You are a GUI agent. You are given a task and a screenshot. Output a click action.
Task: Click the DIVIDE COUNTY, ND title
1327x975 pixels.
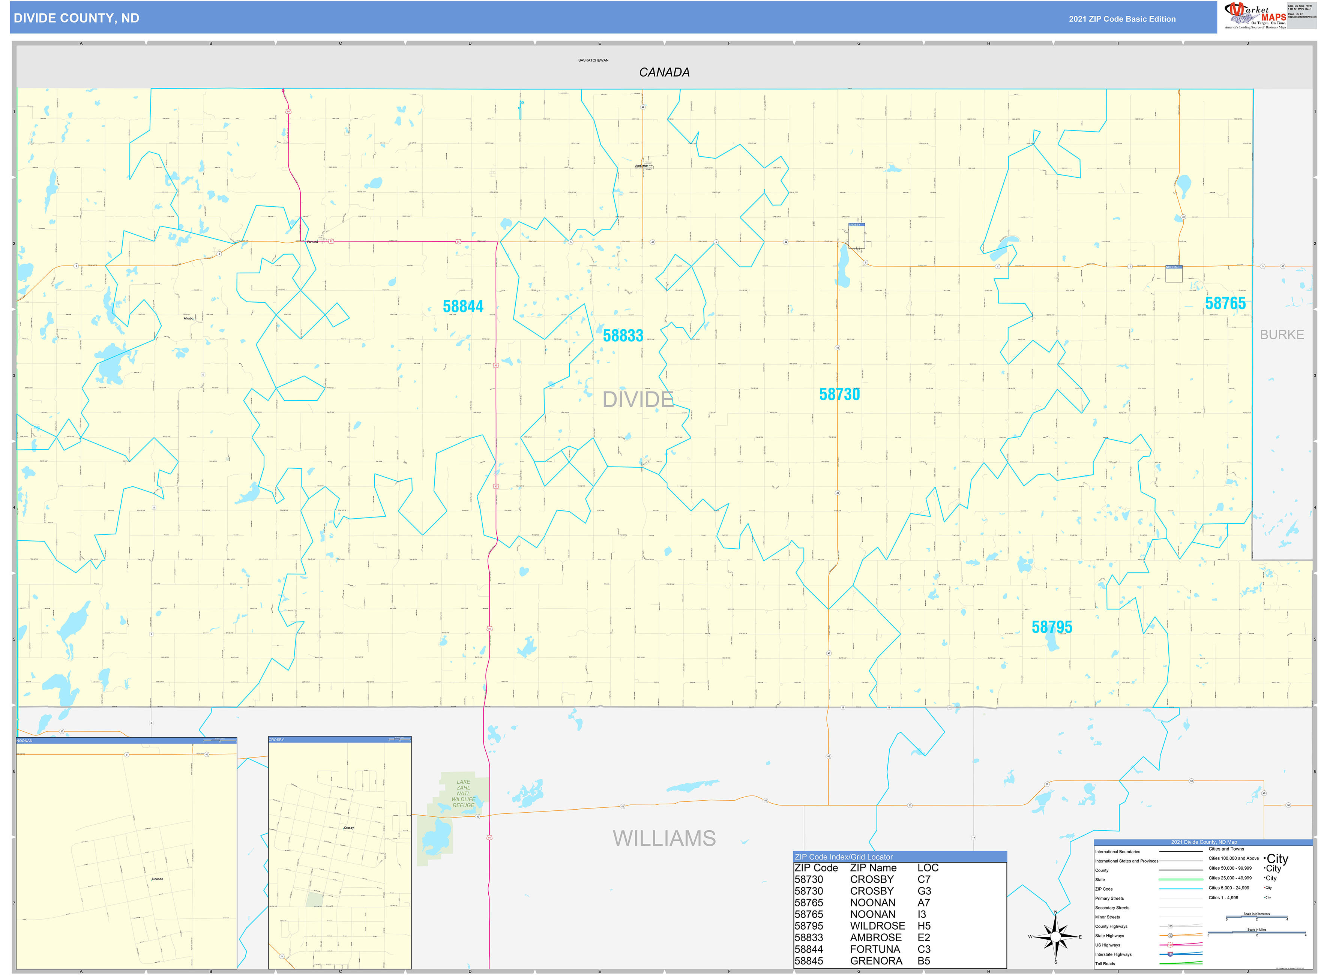pyautogui.click(x=77, y=18)
